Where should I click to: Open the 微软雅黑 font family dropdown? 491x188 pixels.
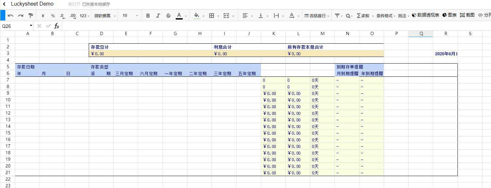105,16
